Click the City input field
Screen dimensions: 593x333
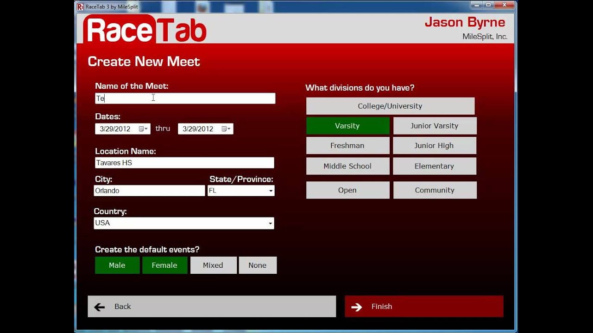[149, 191]
